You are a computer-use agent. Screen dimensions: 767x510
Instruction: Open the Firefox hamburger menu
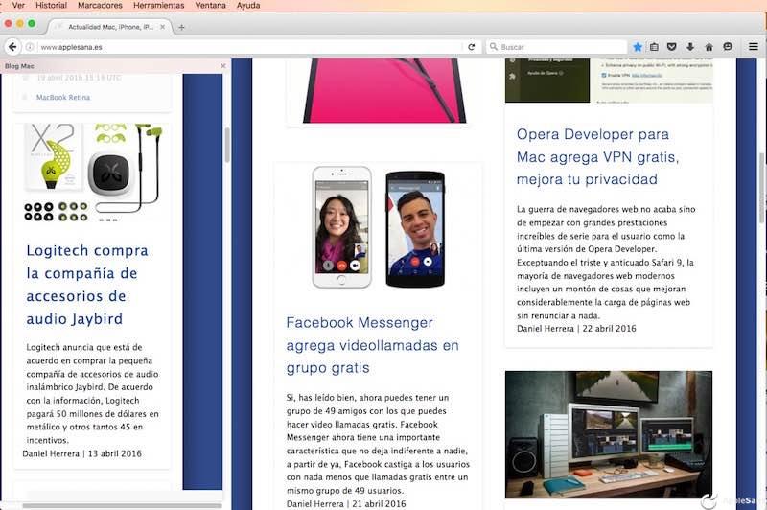754,47
